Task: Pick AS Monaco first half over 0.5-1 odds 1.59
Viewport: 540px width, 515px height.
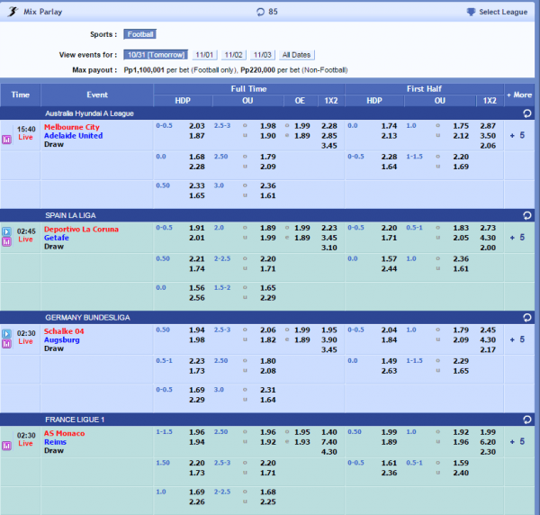Action: pos(461,463)
